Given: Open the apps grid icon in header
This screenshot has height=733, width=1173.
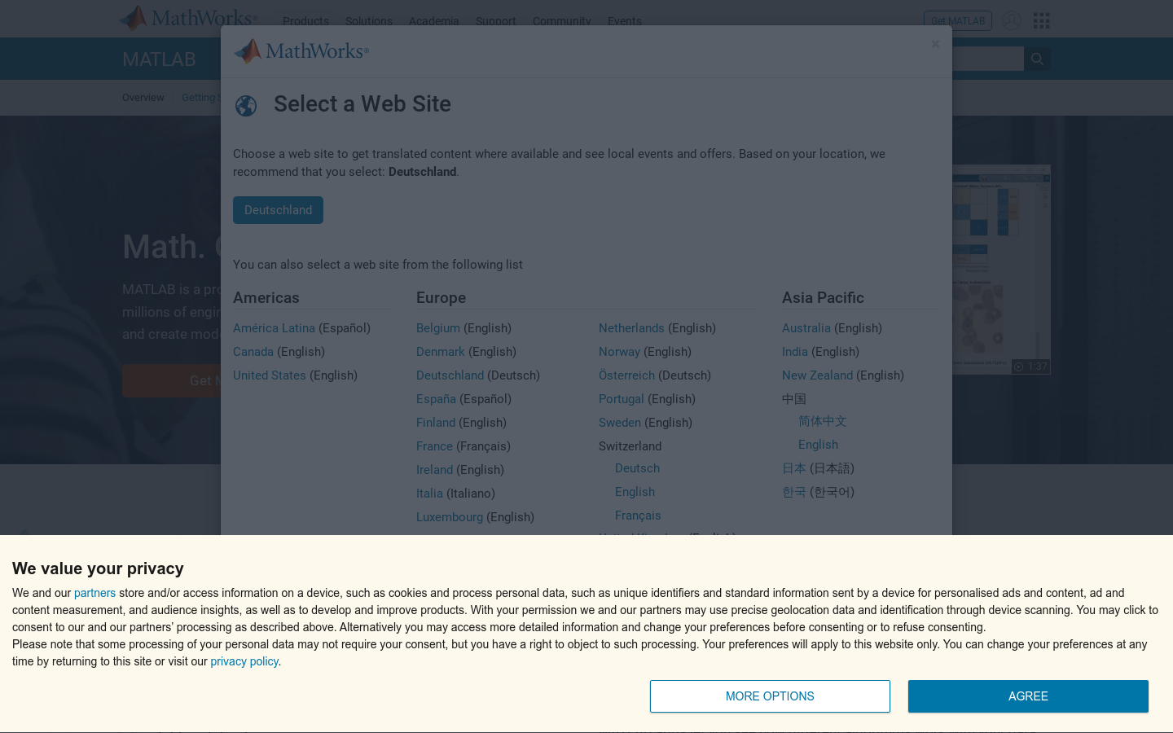Looking at the screenshot, I should point(1041,20).
